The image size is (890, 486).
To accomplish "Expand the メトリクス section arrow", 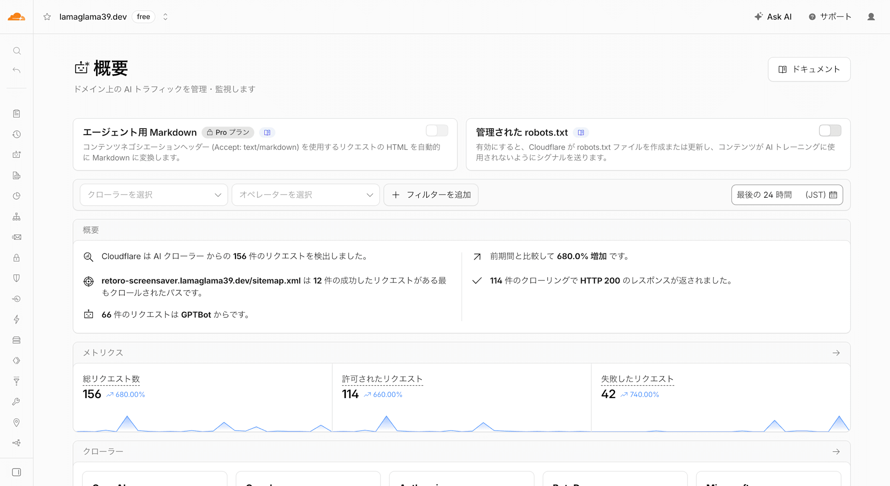I will pyautogui.click(x=836, y=353).
